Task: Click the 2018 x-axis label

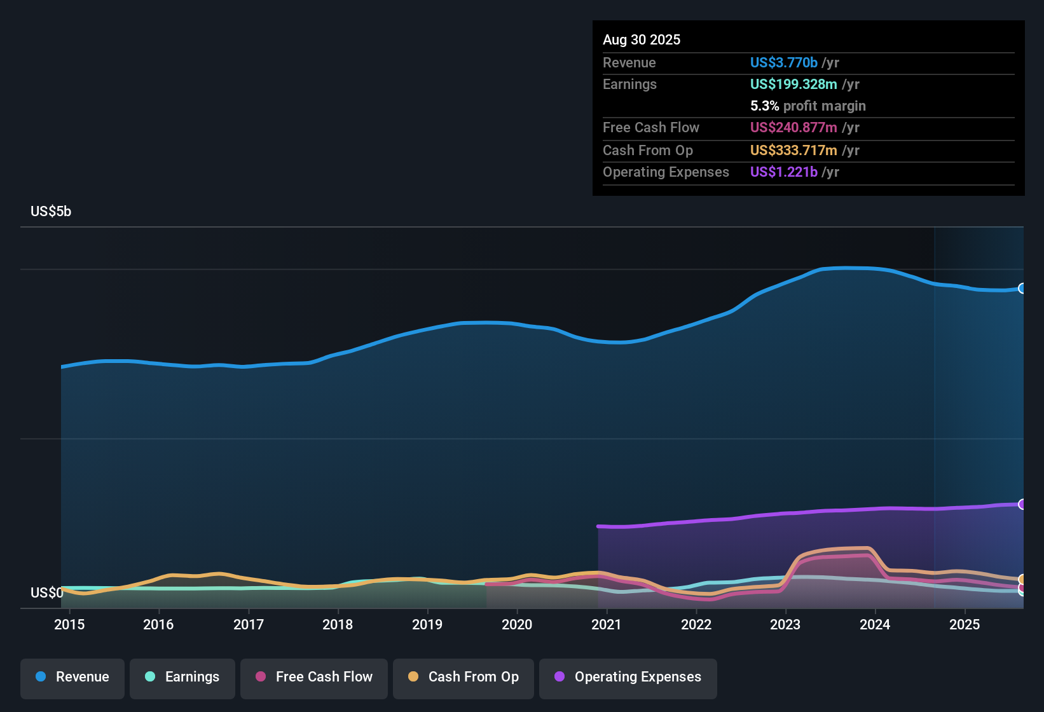Action: click(338, 625)
